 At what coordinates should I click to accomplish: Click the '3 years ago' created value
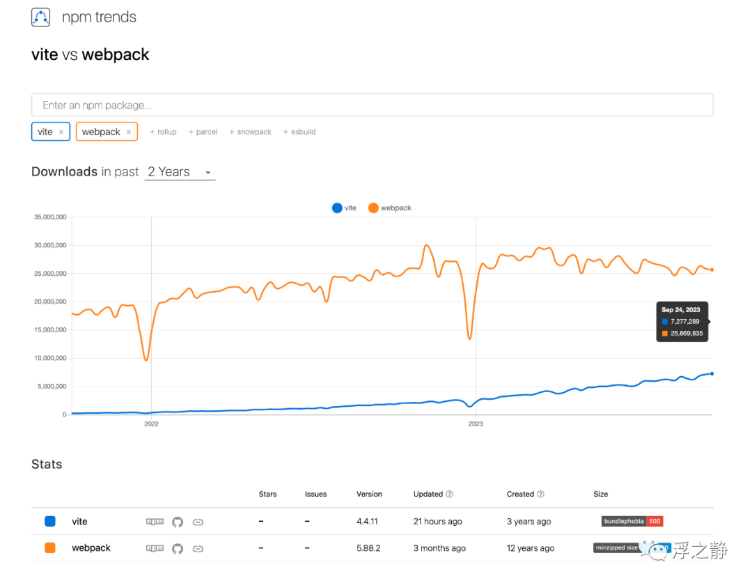click(x=529, y=522)
